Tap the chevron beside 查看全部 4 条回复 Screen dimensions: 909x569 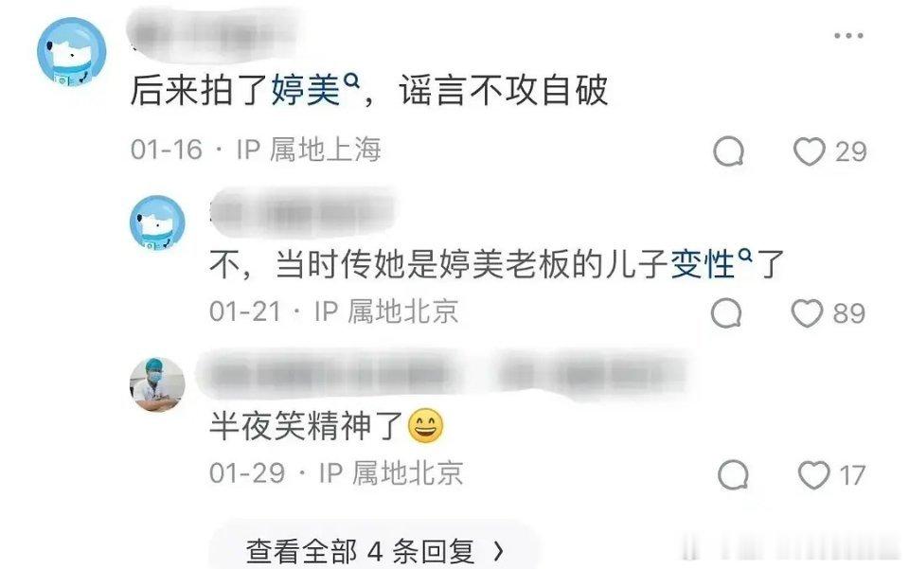click(x=499, y=552)
